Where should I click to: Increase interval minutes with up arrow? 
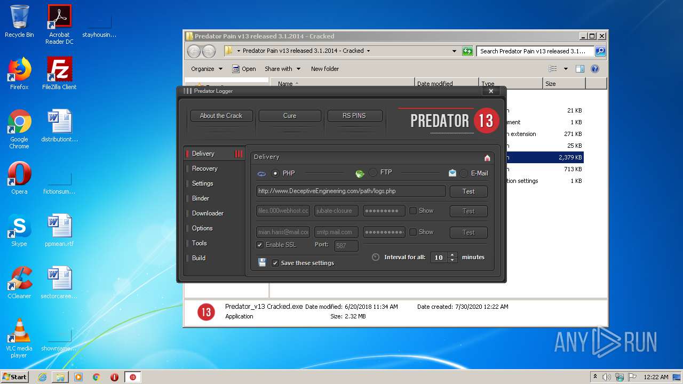[452, 254]
